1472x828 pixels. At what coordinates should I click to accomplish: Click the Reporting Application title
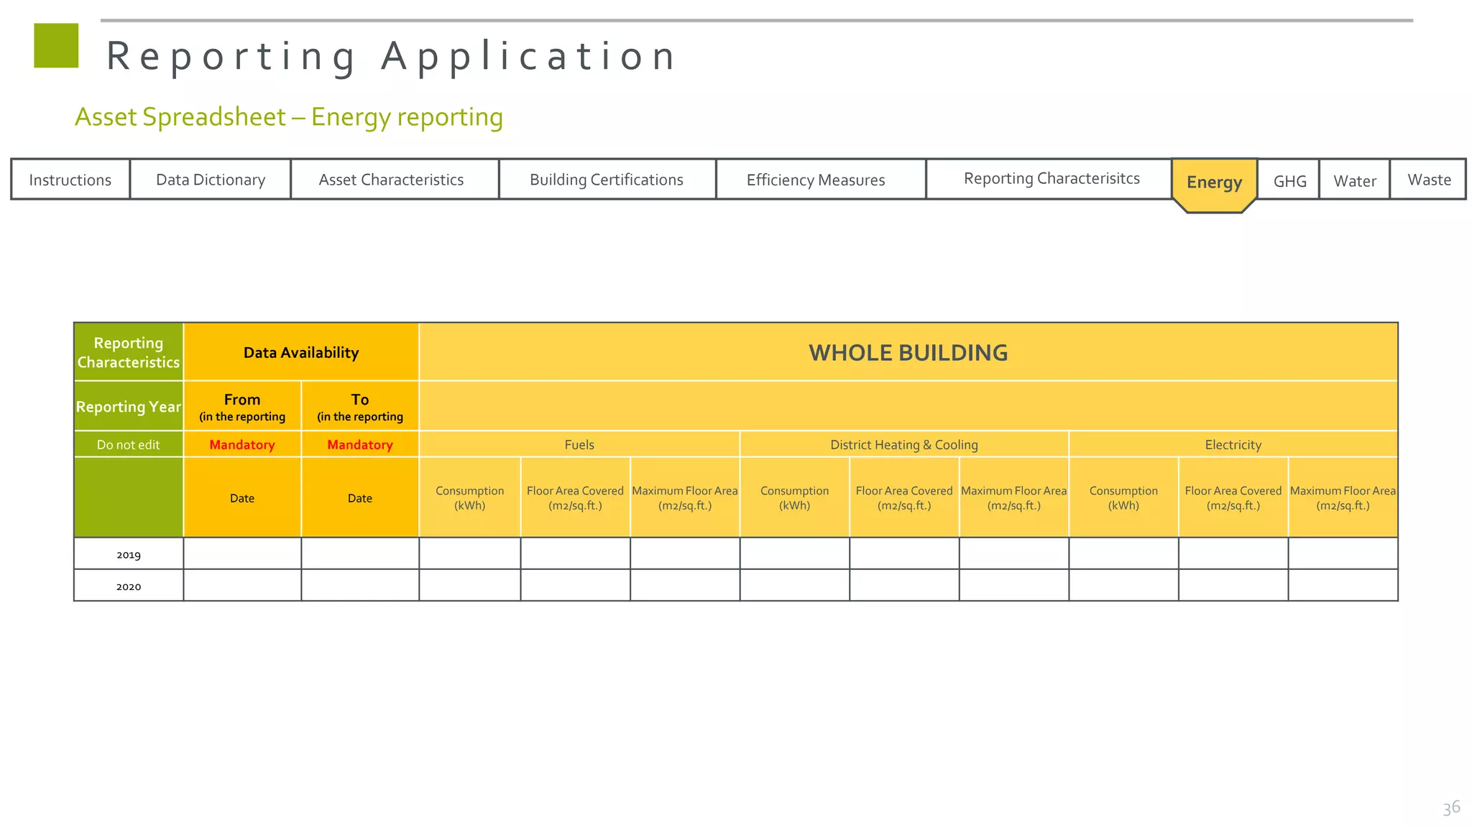click(392, 56)
